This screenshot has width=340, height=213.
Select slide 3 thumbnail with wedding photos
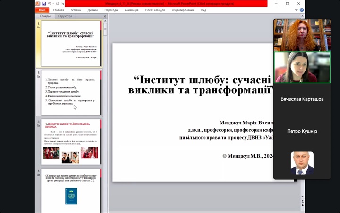(x=71, y=142)
